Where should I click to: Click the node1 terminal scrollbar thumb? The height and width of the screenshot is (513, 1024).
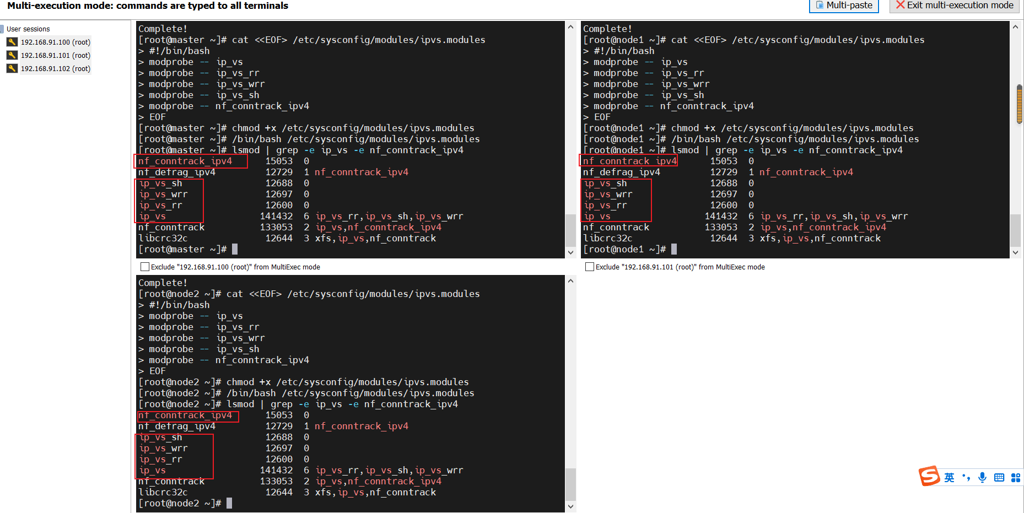pyautogui.click(x=1015, y=230)
